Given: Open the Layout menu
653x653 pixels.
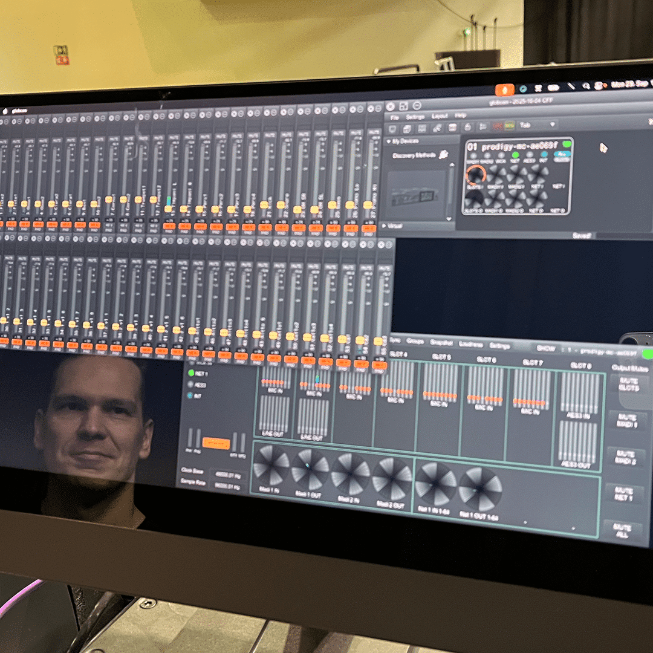Looking at the screenshot, I should [x=440, y=115].
